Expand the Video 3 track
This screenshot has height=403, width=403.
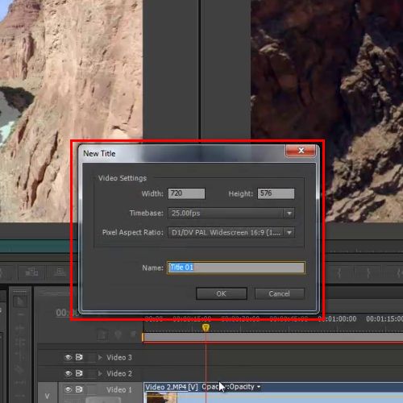tap(100, 358)
